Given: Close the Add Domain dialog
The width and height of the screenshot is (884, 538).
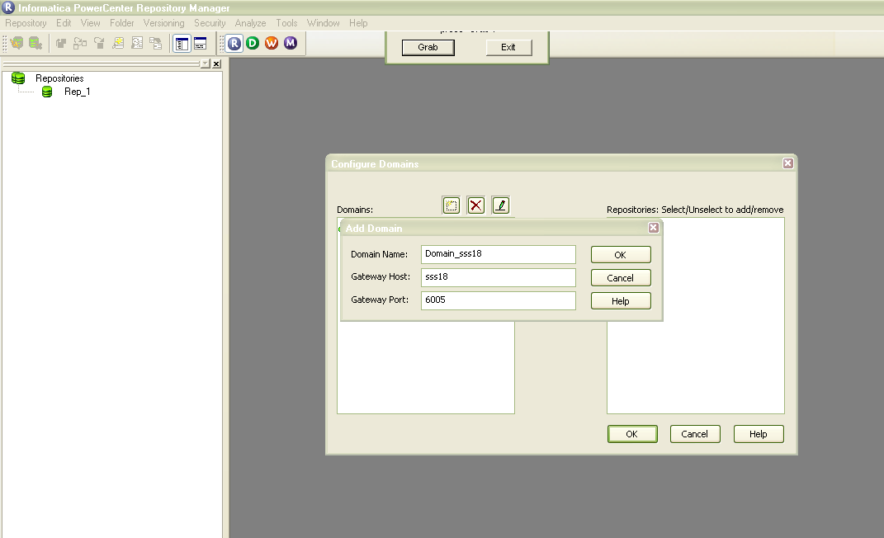Looking at the screenshot, I should tap(654, 228).
